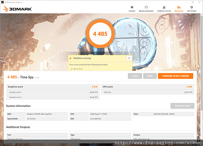Click the validation warning triangle icon
This screenshot has height=146, width=203.
pyautogui.click(x=70, y=58)
